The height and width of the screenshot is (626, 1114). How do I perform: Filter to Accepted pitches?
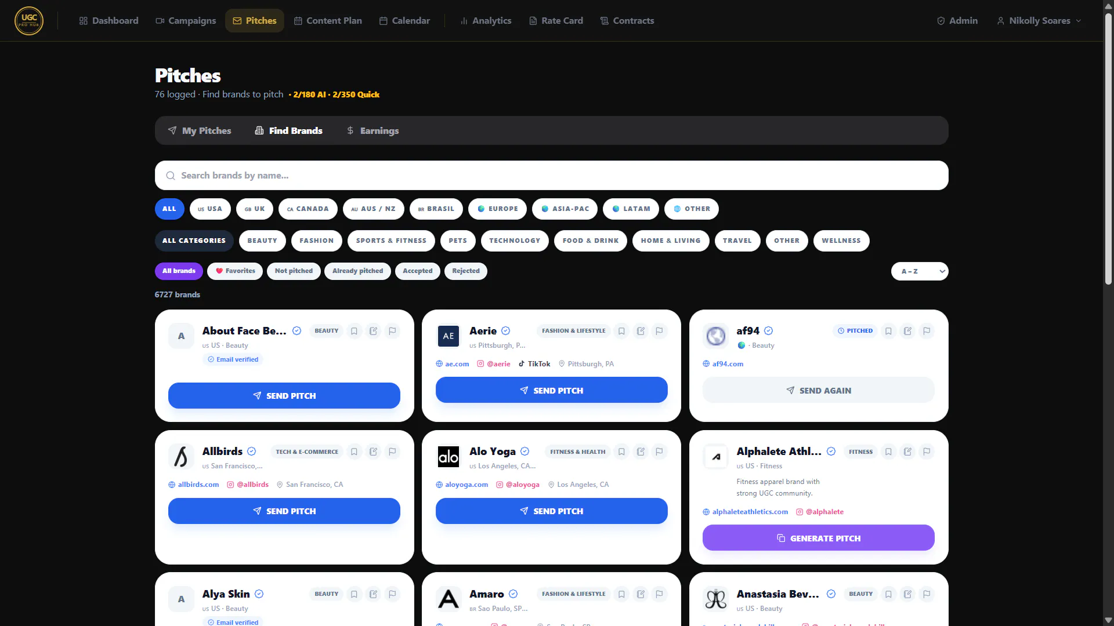tap(418, 271)
